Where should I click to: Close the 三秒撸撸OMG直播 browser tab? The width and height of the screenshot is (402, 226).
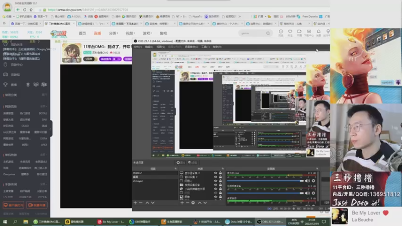point(74,23)
